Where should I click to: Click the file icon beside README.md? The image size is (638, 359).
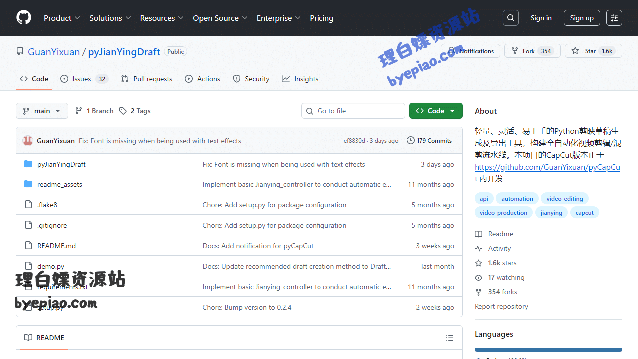[28, 246]
